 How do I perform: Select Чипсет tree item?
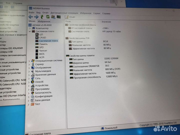41,50
